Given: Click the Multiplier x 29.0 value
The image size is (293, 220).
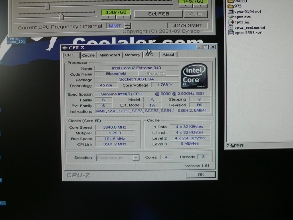Looking at the screenshot, I should 115,133.
